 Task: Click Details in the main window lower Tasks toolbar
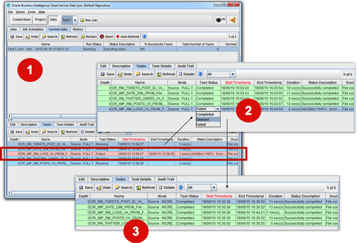tap(88, 132)
